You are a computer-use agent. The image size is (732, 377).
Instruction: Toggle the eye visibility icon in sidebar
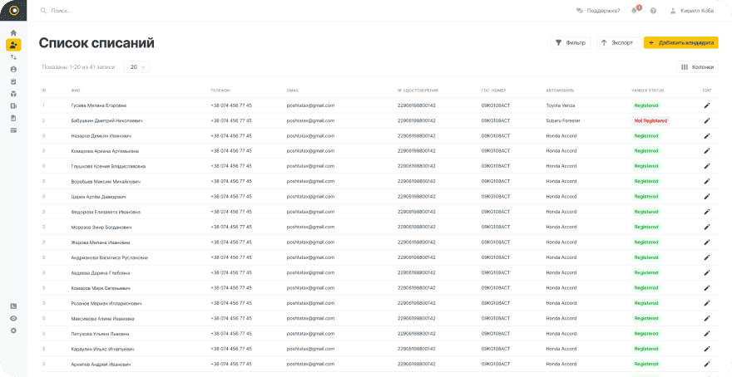[13, 318]
